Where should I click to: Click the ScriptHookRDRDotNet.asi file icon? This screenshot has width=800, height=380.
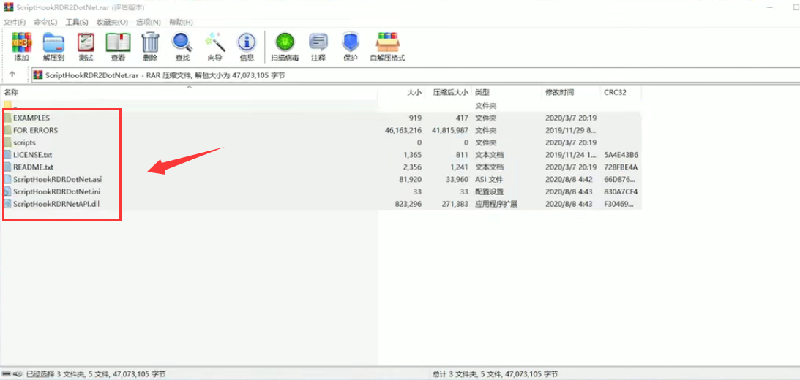click(7, 179)
